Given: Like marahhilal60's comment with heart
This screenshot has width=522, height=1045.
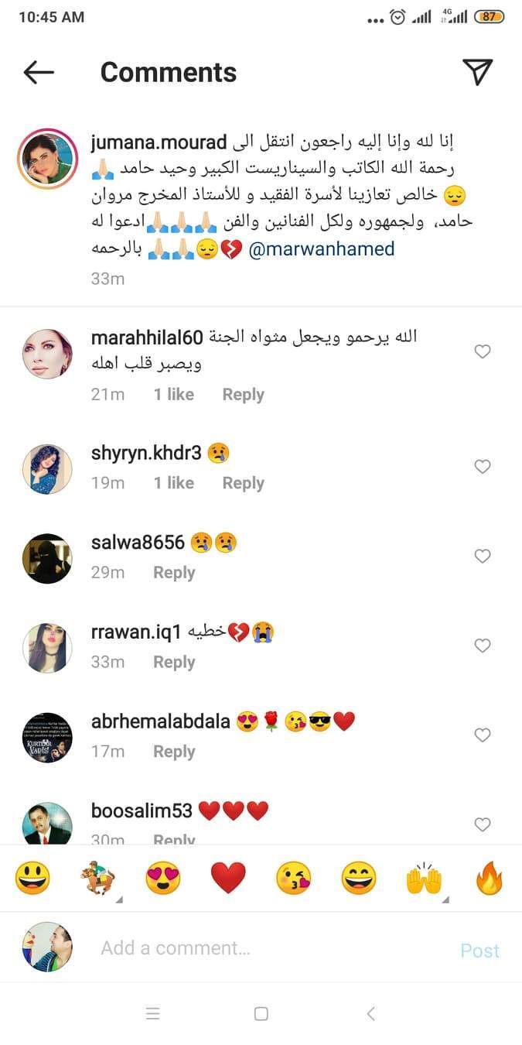Looking at the screenshot, I should 482,352.
